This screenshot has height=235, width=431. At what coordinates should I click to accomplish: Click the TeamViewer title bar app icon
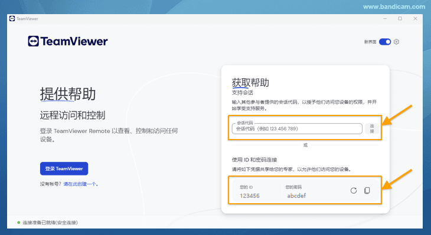pyautogui.click(x=12, y=19)
